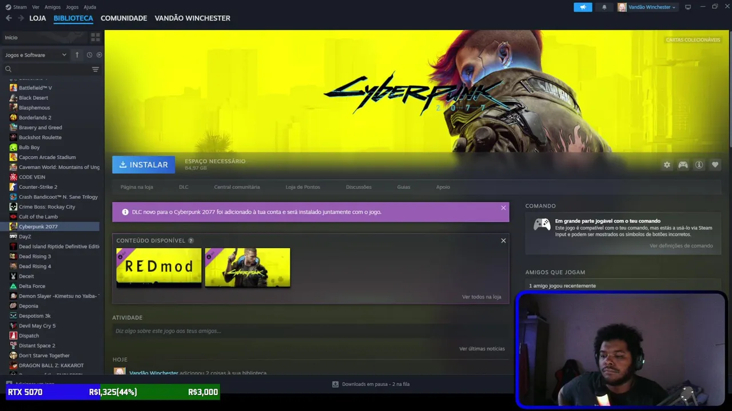Open Vandão Winchester account dropdown
732x411 pixels.
(647, 7)
